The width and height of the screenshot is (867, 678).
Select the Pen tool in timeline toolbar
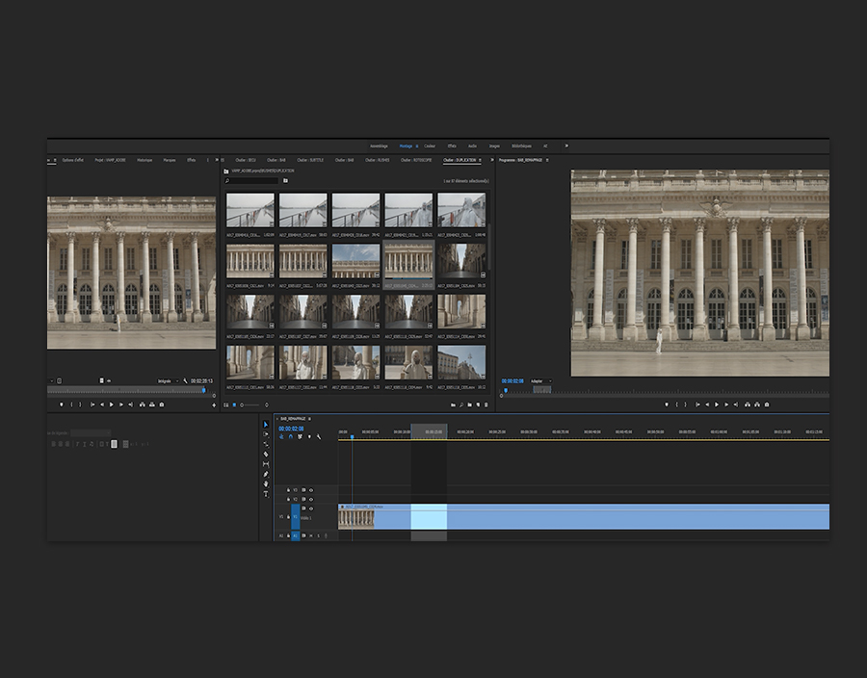tap(266, 474)
